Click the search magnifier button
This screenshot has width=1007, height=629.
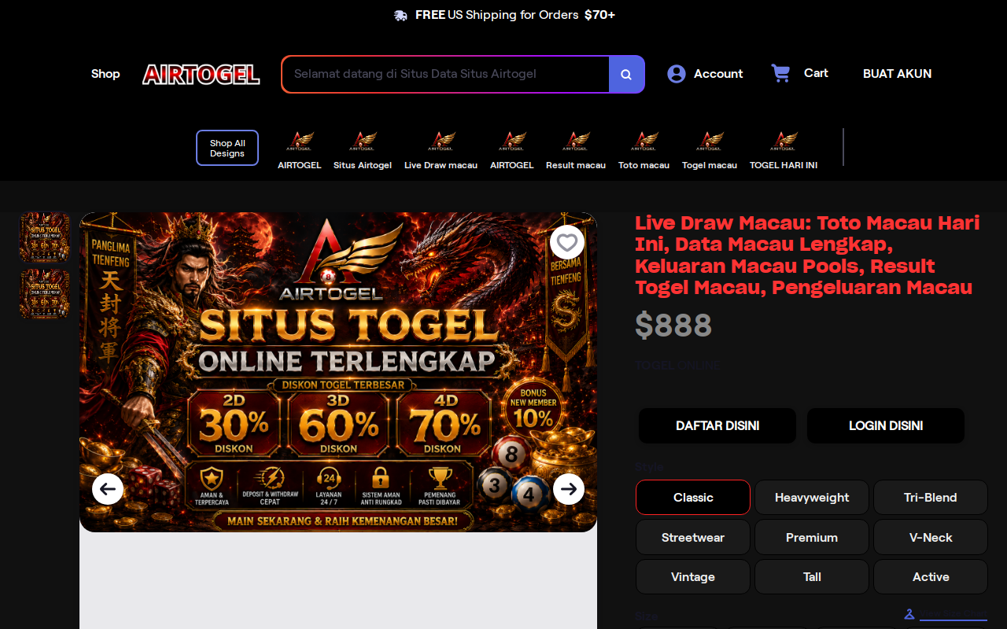(x=626, y=74)
